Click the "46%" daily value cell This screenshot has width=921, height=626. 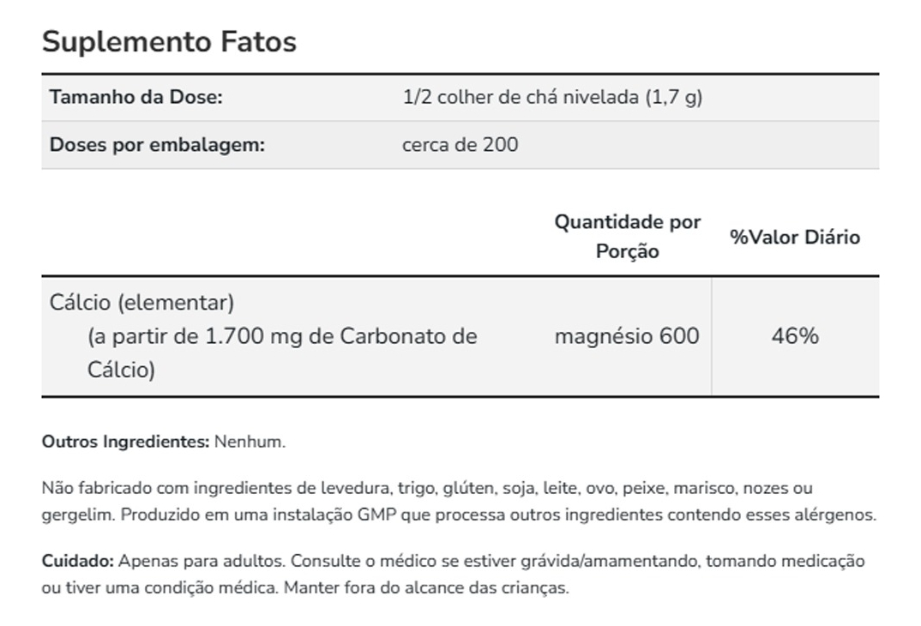795,336
